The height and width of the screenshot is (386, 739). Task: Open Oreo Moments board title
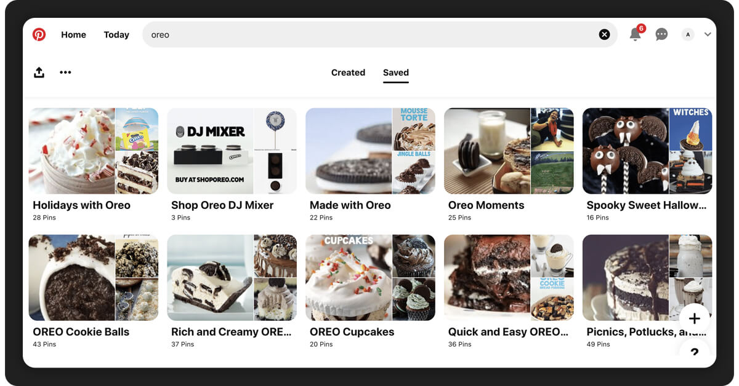pyautogui.click(x=486, y=205)
